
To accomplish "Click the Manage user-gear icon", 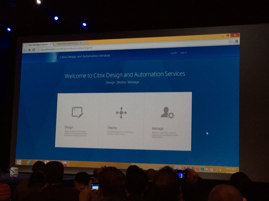I will click(x=167, y=113).
